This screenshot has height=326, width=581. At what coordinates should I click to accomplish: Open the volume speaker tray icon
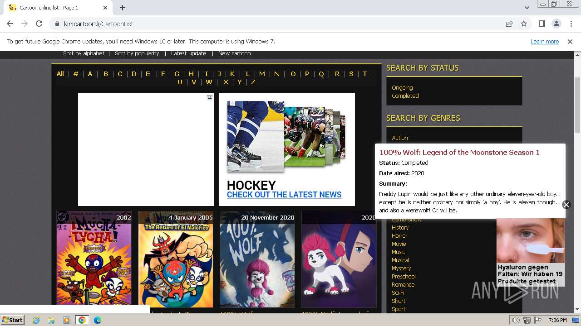coord(516,320)
